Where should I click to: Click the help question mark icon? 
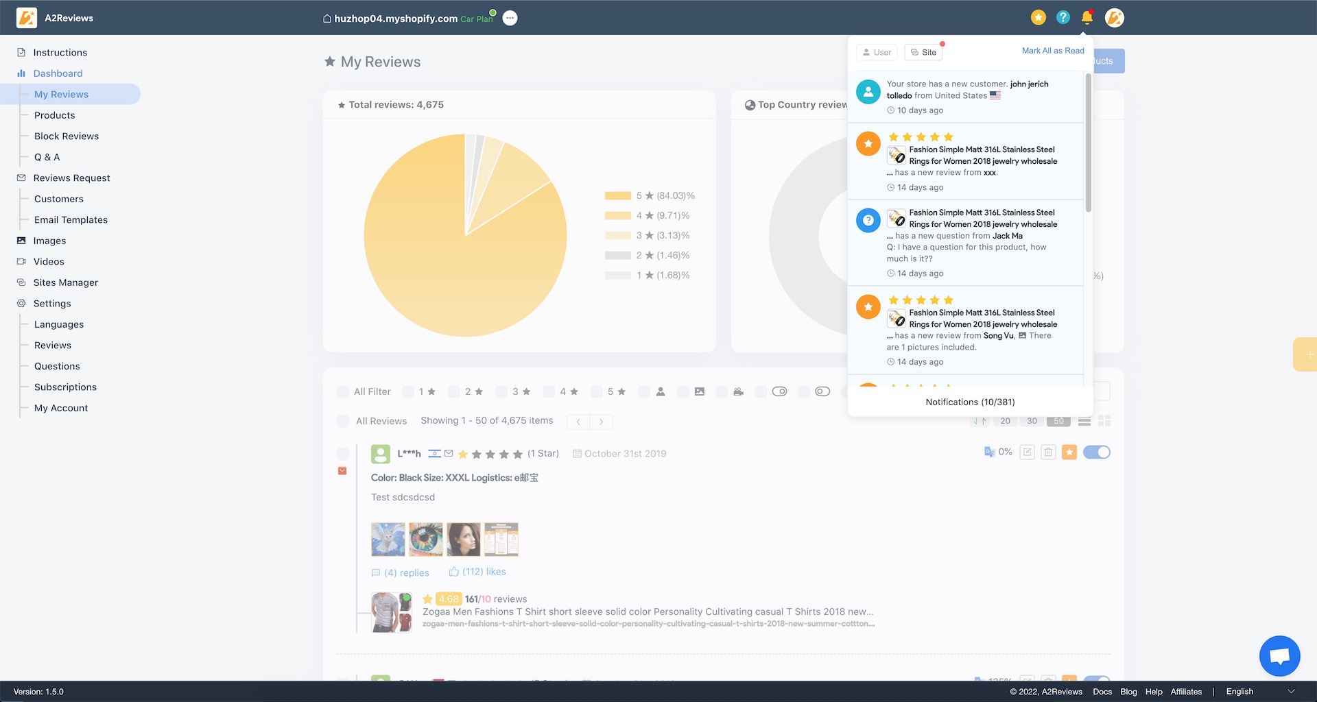(1063, 18)
